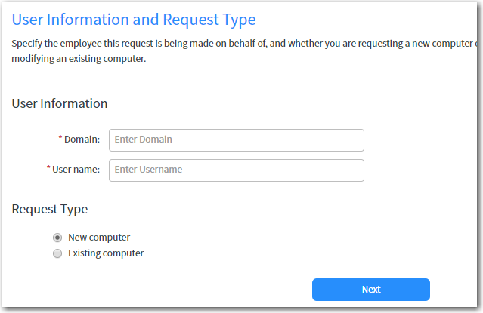Click the "Enter Domain" placeholder text

[x=144, y=140]
